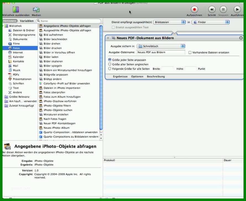Viewport: 246px width, 201px height.
Task: Enable Vorhandene Dateien ersetzen checkbox
Action: coord(190,52)
